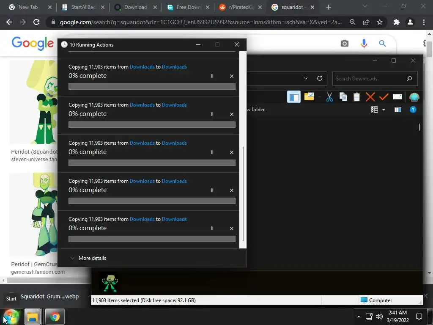The width and height of the screenshot is (433, 325).
Task: Toggle the preview pane icon beside help
Action: point(398,110)
